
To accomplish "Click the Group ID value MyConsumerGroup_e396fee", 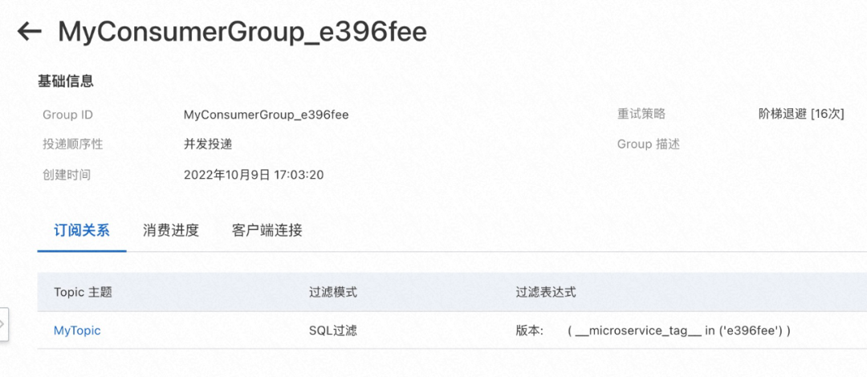I will pos(266,115).
